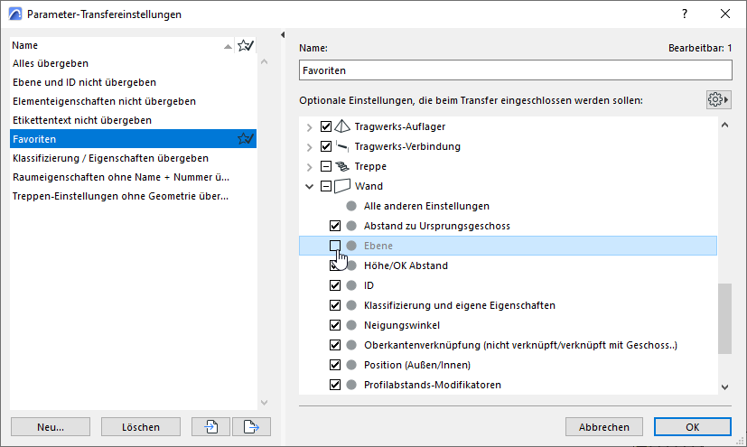Screen dimensions: 747x447
Task: Click the import settings icon button
Action: [x=211, y=426]
